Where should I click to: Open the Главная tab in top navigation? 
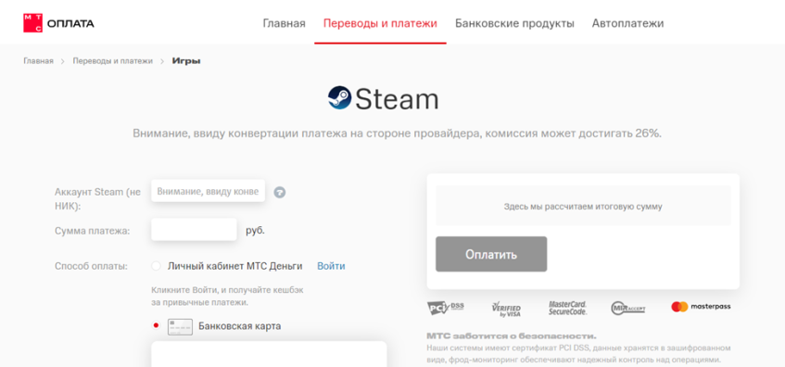click(x=285, y=23)
